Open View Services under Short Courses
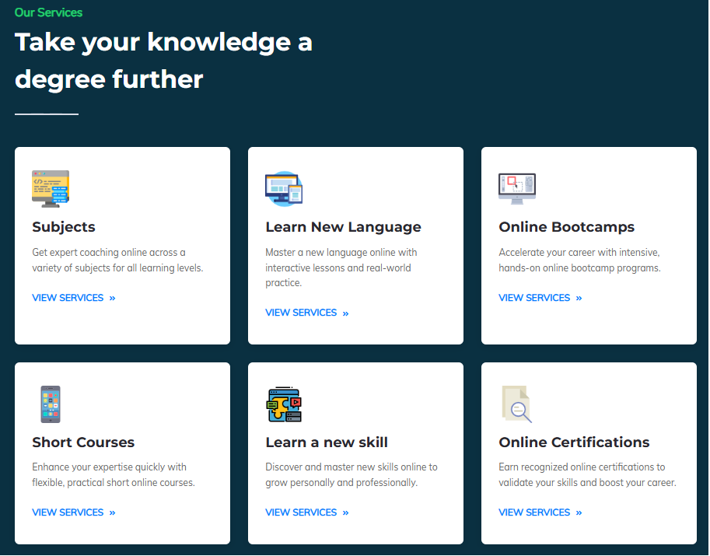Viewport: 710px width, 556px height. (74, 512)
